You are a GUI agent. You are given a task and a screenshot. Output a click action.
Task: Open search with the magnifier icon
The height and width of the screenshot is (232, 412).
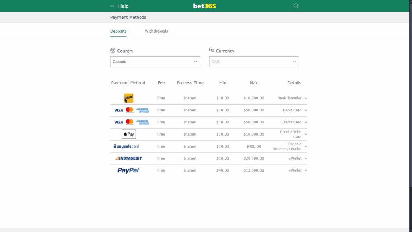coord(296,6)
